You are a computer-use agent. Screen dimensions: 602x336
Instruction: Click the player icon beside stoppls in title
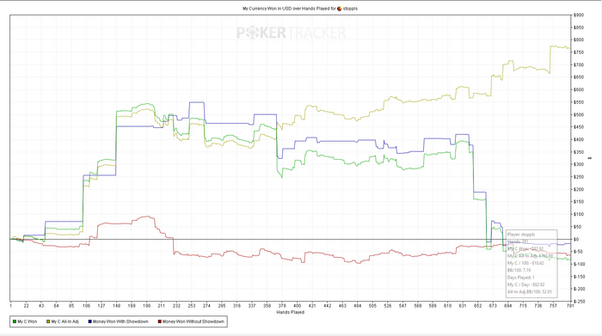(x=340, y=9)
